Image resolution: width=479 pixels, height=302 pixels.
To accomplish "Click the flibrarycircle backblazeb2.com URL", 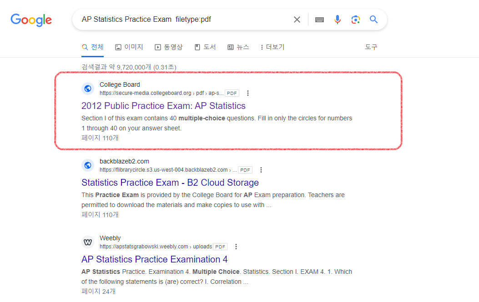I will click(x=168, y=170).
